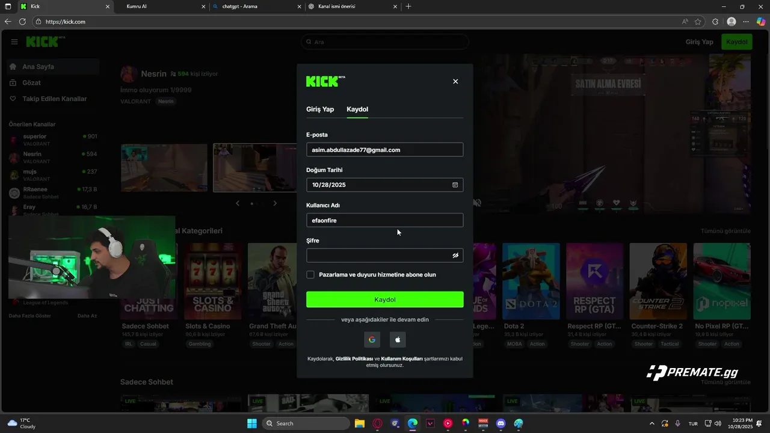770x433 pixels.
Task: Click the Kaydol button in page header
Action: (737, 42)
